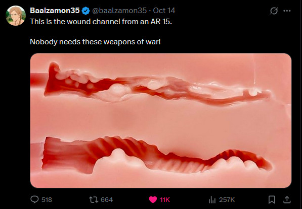Click the 257K views count

[x=227, y=200]
